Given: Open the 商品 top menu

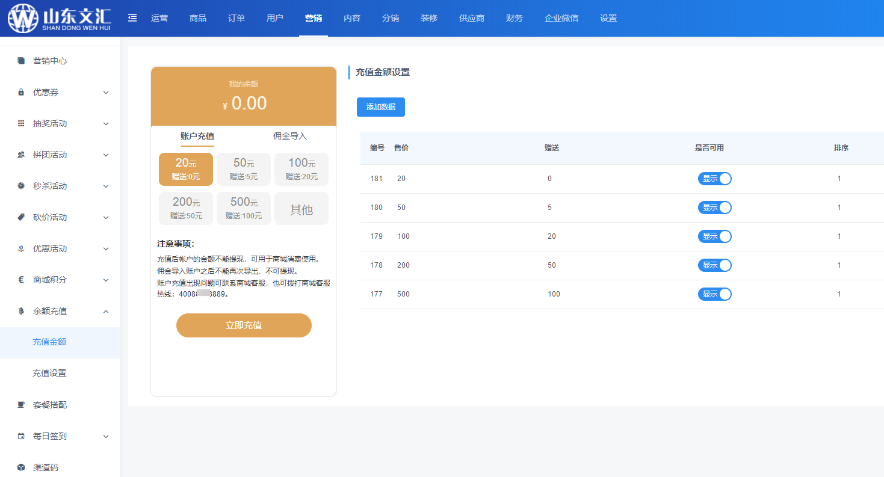Looking at the screenshot, I should pyautogui.click(x=198, y=18).
